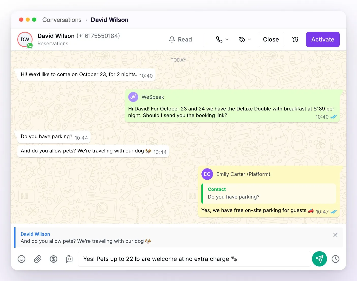The width and height of the screenshot is (357, 281).
Task: Click David Wilson's DW avatar
Action: 25,39
